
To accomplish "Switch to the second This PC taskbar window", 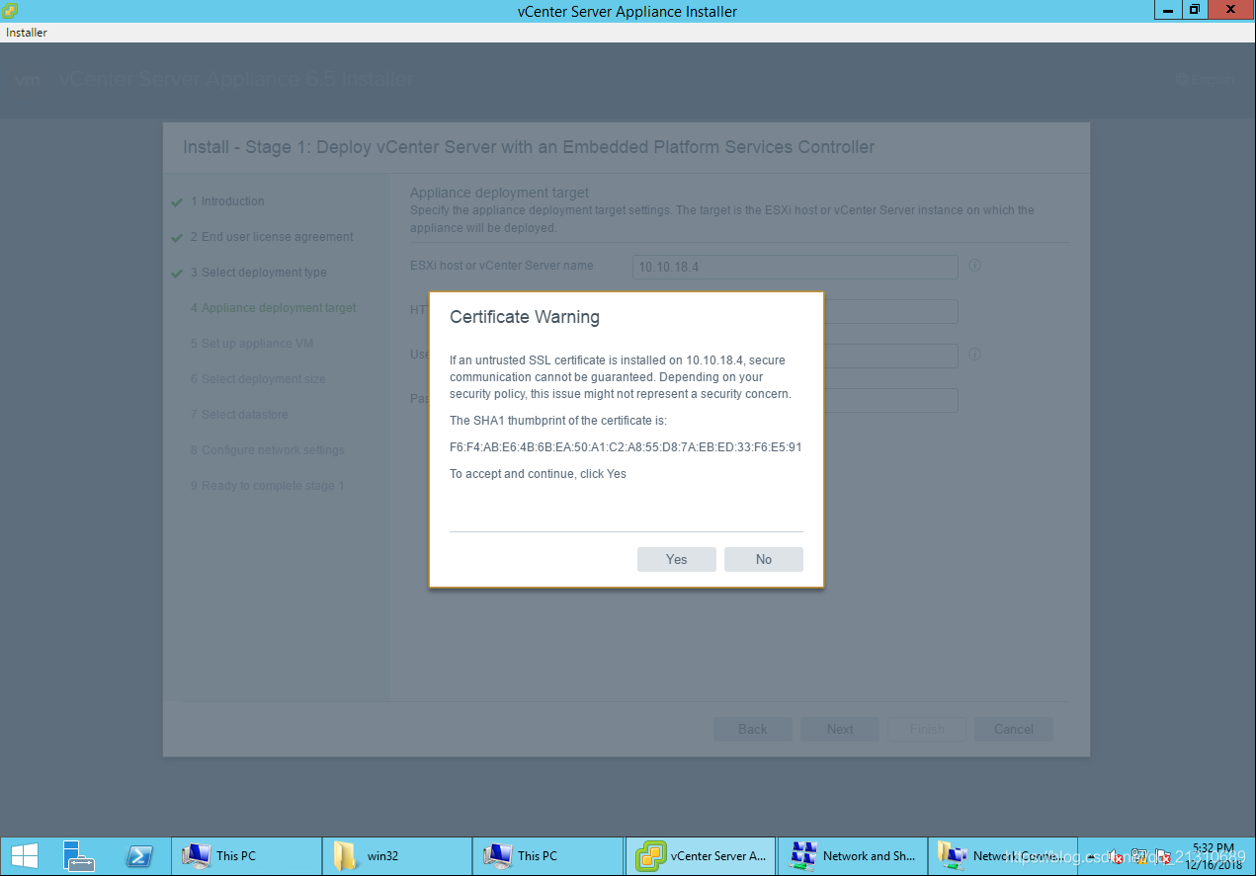I will click(x=548, y=855).
